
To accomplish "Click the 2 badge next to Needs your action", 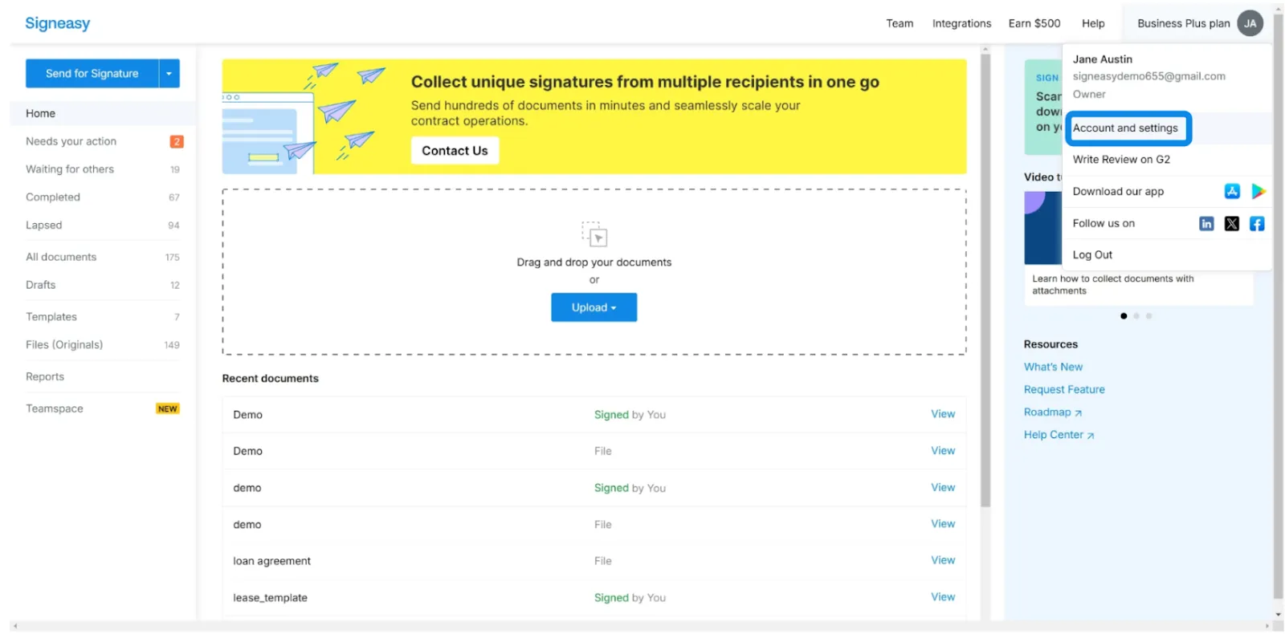I will [177, 141].
